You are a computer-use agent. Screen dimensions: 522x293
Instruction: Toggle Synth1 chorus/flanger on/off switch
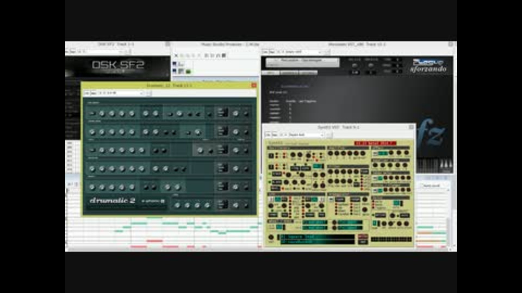click(x=375, y=190)
